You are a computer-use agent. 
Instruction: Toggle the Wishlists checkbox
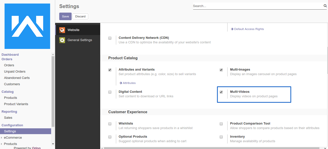point(110,124)
